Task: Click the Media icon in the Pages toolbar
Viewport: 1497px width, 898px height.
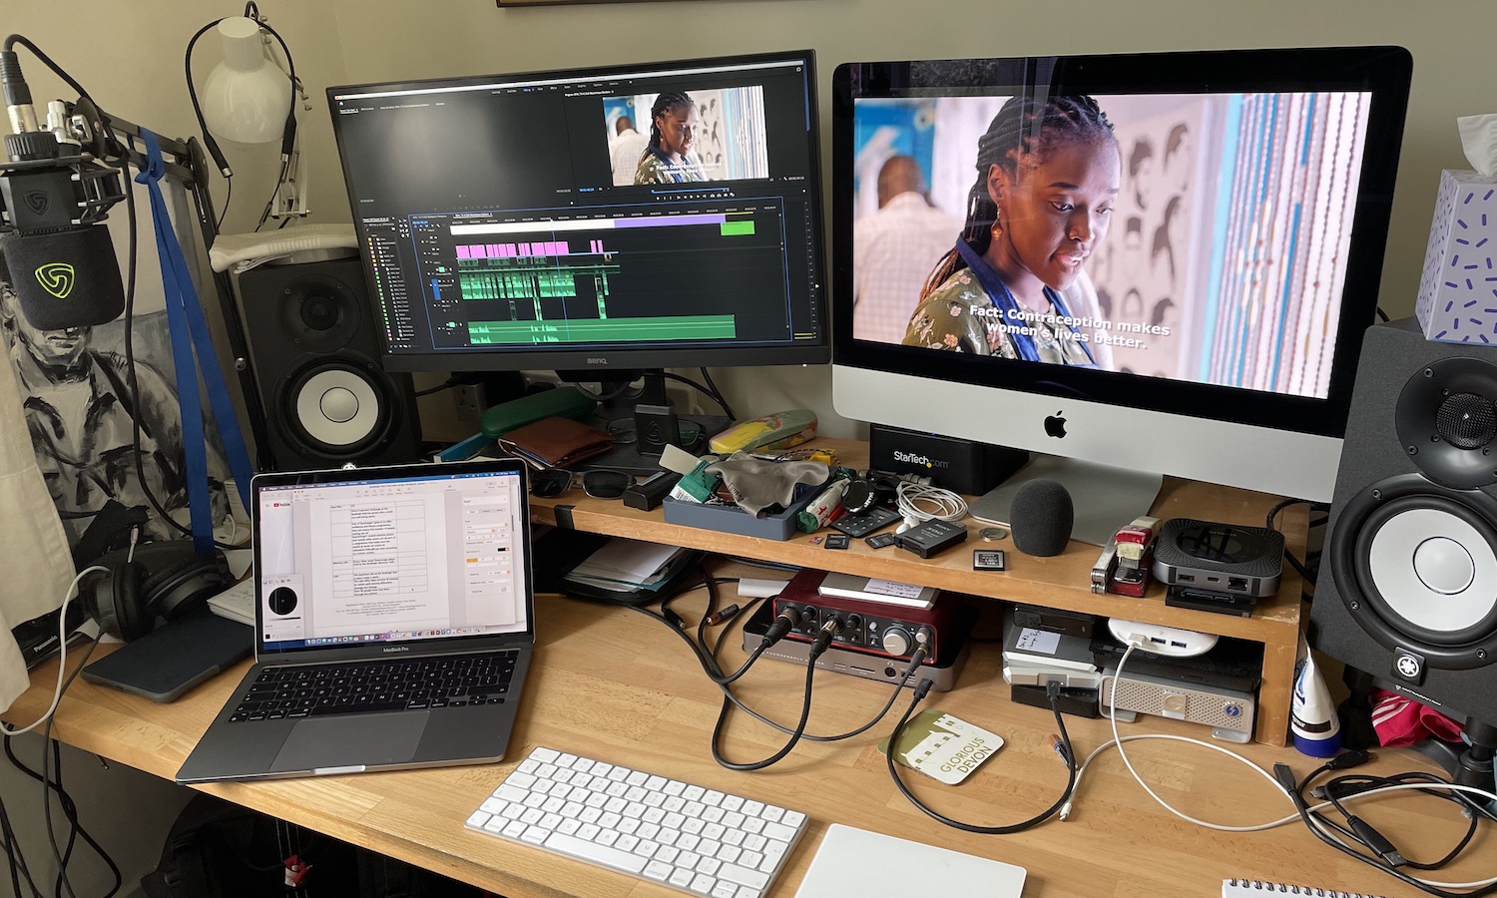Action: [399, 491]
